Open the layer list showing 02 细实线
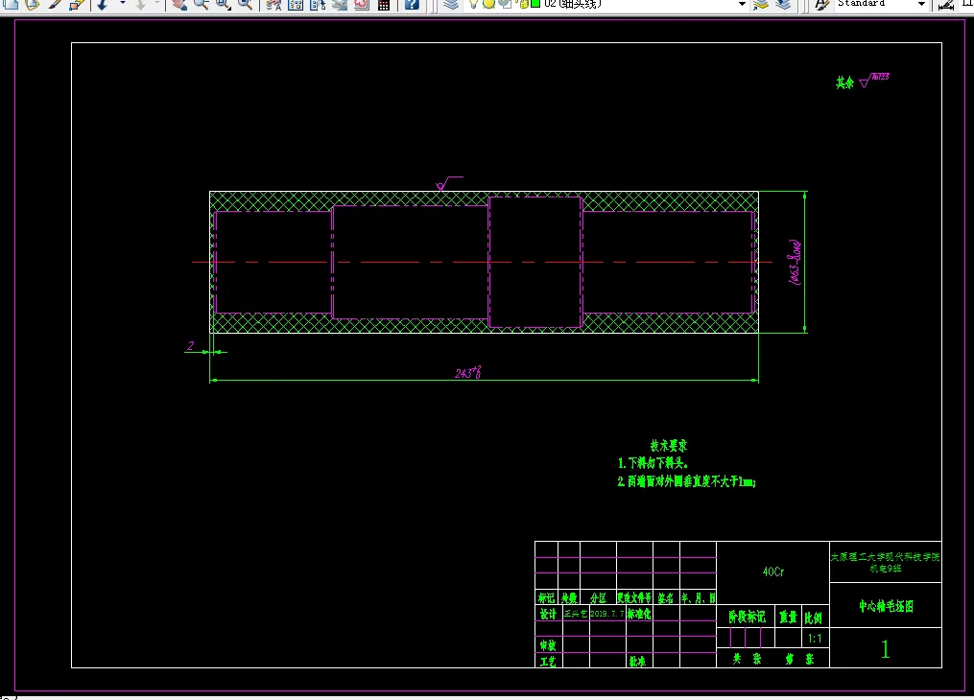This screenshot has height=700, width=974. [606, 4]
